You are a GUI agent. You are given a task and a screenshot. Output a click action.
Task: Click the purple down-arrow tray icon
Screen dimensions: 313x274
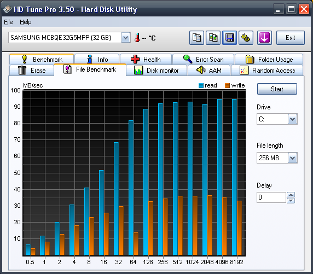coord(264,38)
